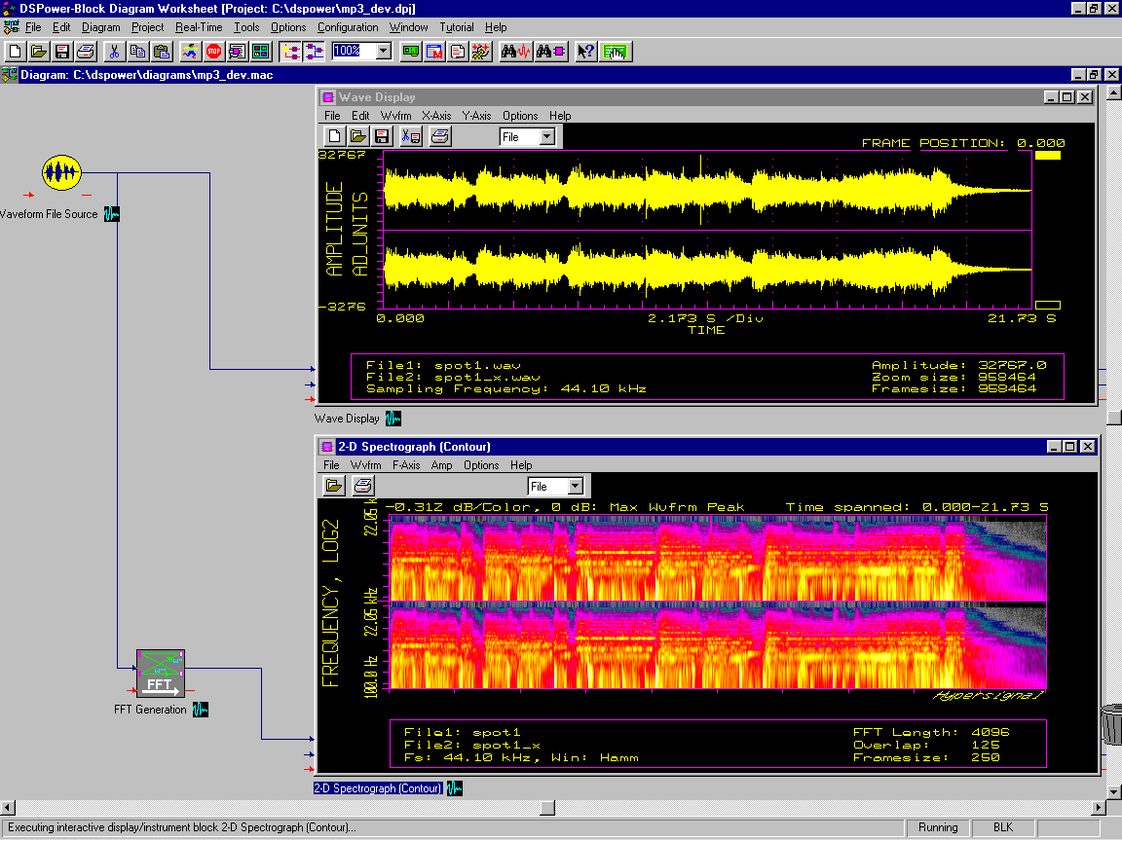
Task: Expand the File dropdown in Wave Display
Action: [546, 136]
